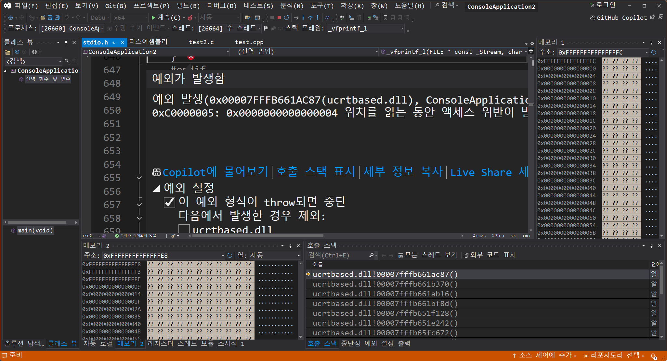Open the x64 platform dropdown
Viewport: 667px width, 361px height.
130,18
